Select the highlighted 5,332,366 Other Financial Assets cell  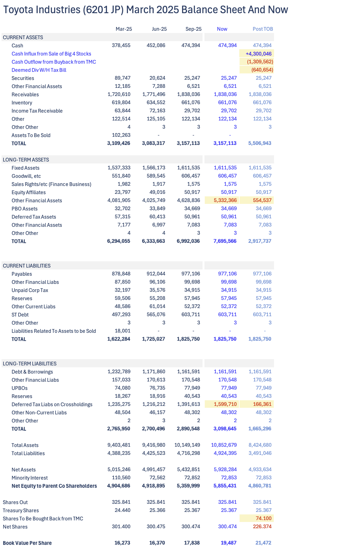pos(225,200)
